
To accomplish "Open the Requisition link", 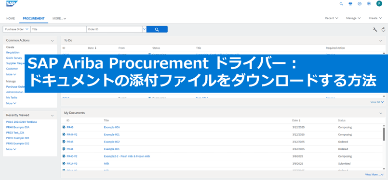I will [x=13, y=52].
